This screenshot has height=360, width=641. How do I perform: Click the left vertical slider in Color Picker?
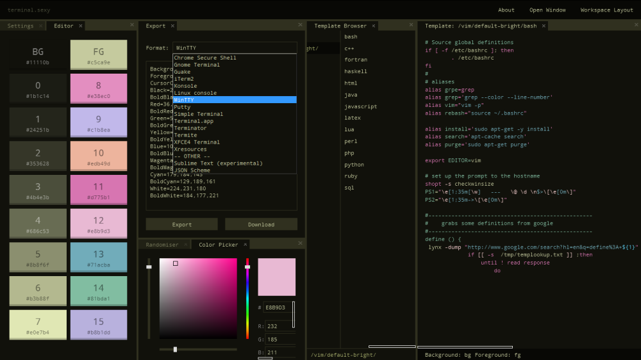click(x=149, y=299)
